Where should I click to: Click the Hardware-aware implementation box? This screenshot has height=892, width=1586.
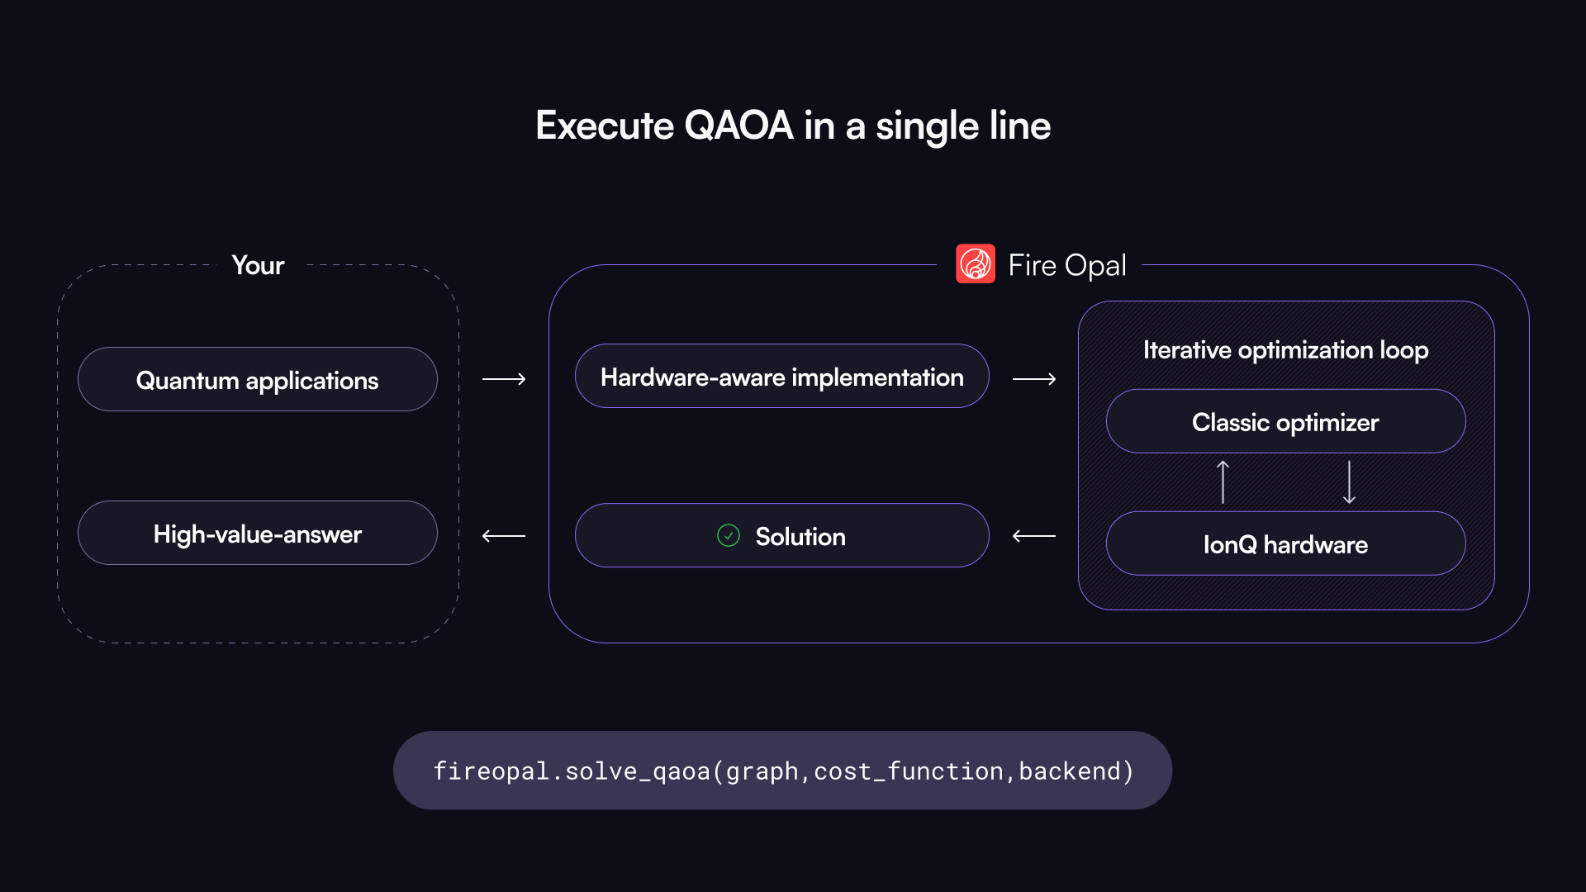coord(781,377)
